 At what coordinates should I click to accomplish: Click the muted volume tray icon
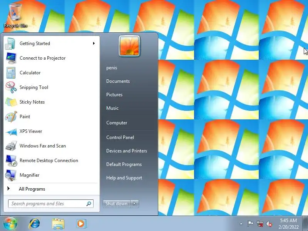[x=269, y=224]
